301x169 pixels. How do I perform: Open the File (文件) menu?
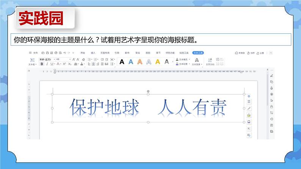point(34,53)
